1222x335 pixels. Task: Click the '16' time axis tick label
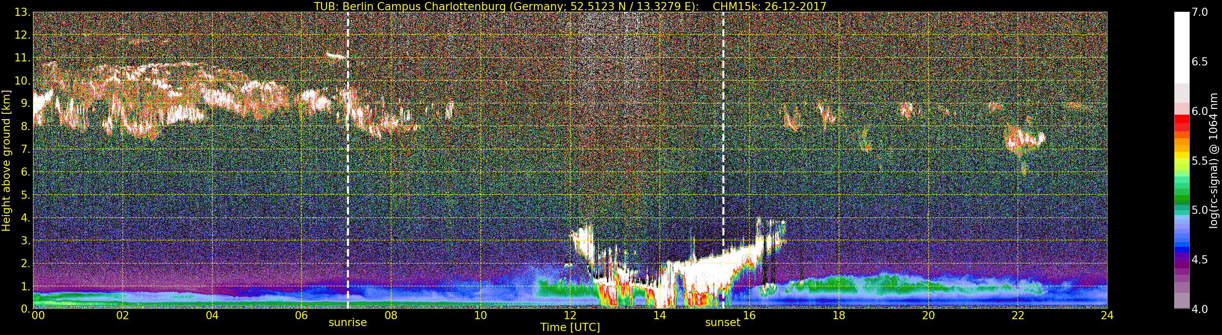749,315
